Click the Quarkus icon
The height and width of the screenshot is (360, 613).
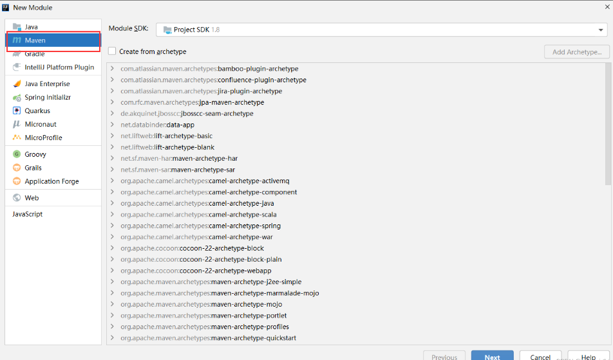coord(17,111)
